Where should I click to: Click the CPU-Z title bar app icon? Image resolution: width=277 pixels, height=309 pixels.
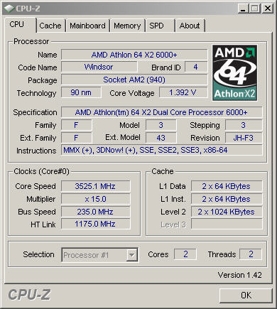coord(9,9)
